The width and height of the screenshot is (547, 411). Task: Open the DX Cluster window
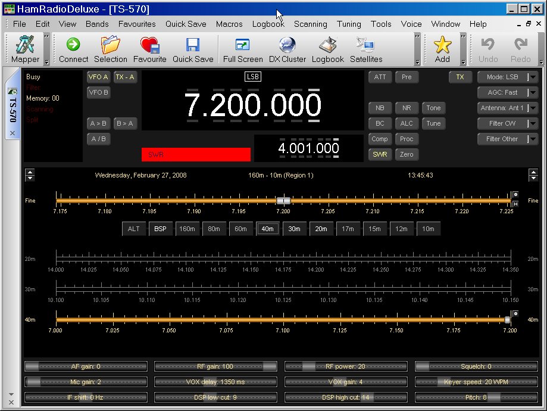click(x=287, y=49)
